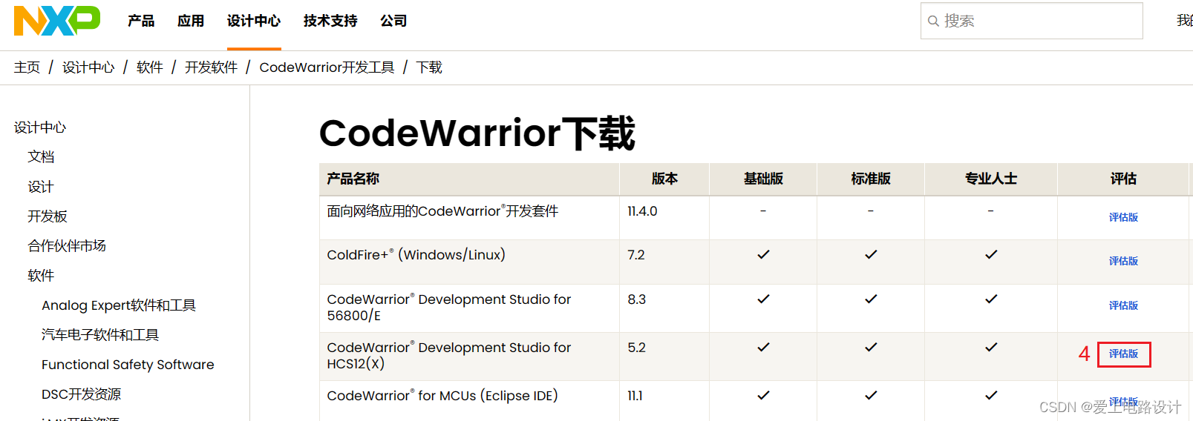
Task: Open the 公司 menu
Action: 393,21
